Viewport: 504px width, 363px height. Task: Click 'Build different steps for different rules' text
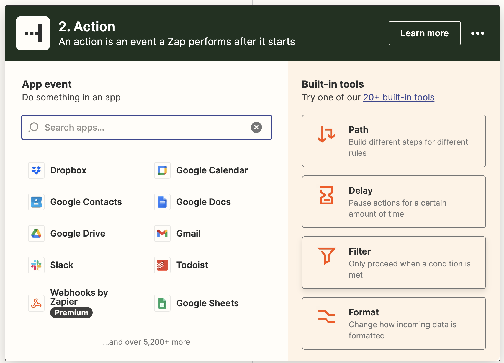408,147
